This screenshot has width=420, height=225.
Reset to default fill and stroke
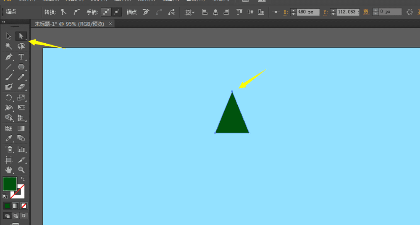point(5,196)
